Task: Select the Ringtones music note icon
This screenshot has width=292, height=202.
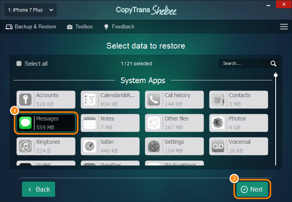Action: click(x=25, y=146)
